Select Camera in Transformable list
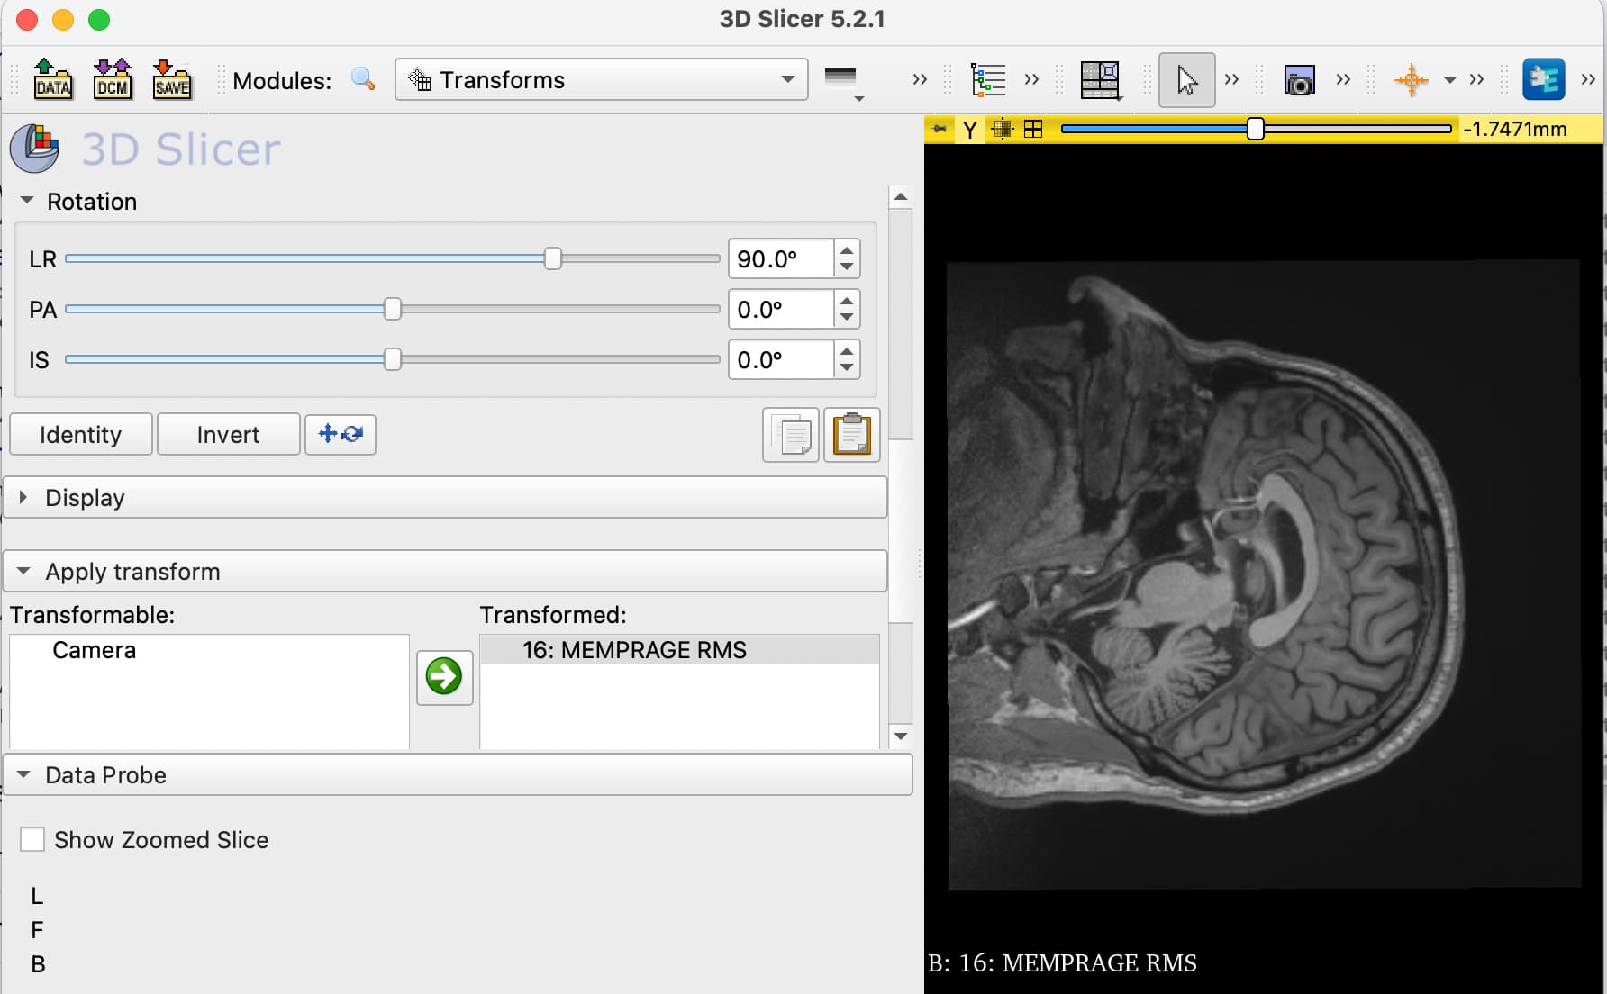Image resolution: width=1607 pixels, height=994 pixels. tap(94, 650)
